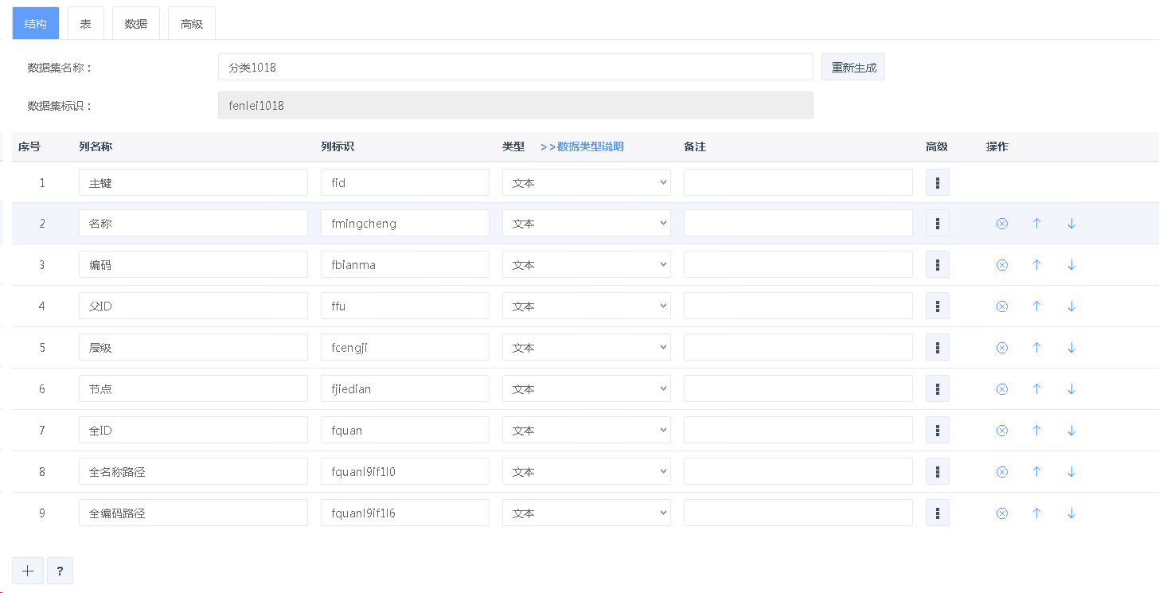Open the 数据类型说明 link
This screenshot has width=1159, height=593.
(x=582, y=146)
